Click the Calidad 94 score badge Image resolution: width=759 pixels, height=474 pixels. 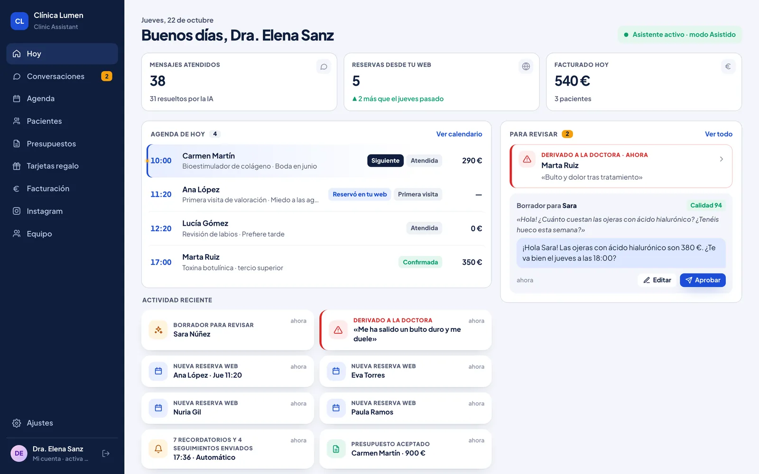[706, 205]
